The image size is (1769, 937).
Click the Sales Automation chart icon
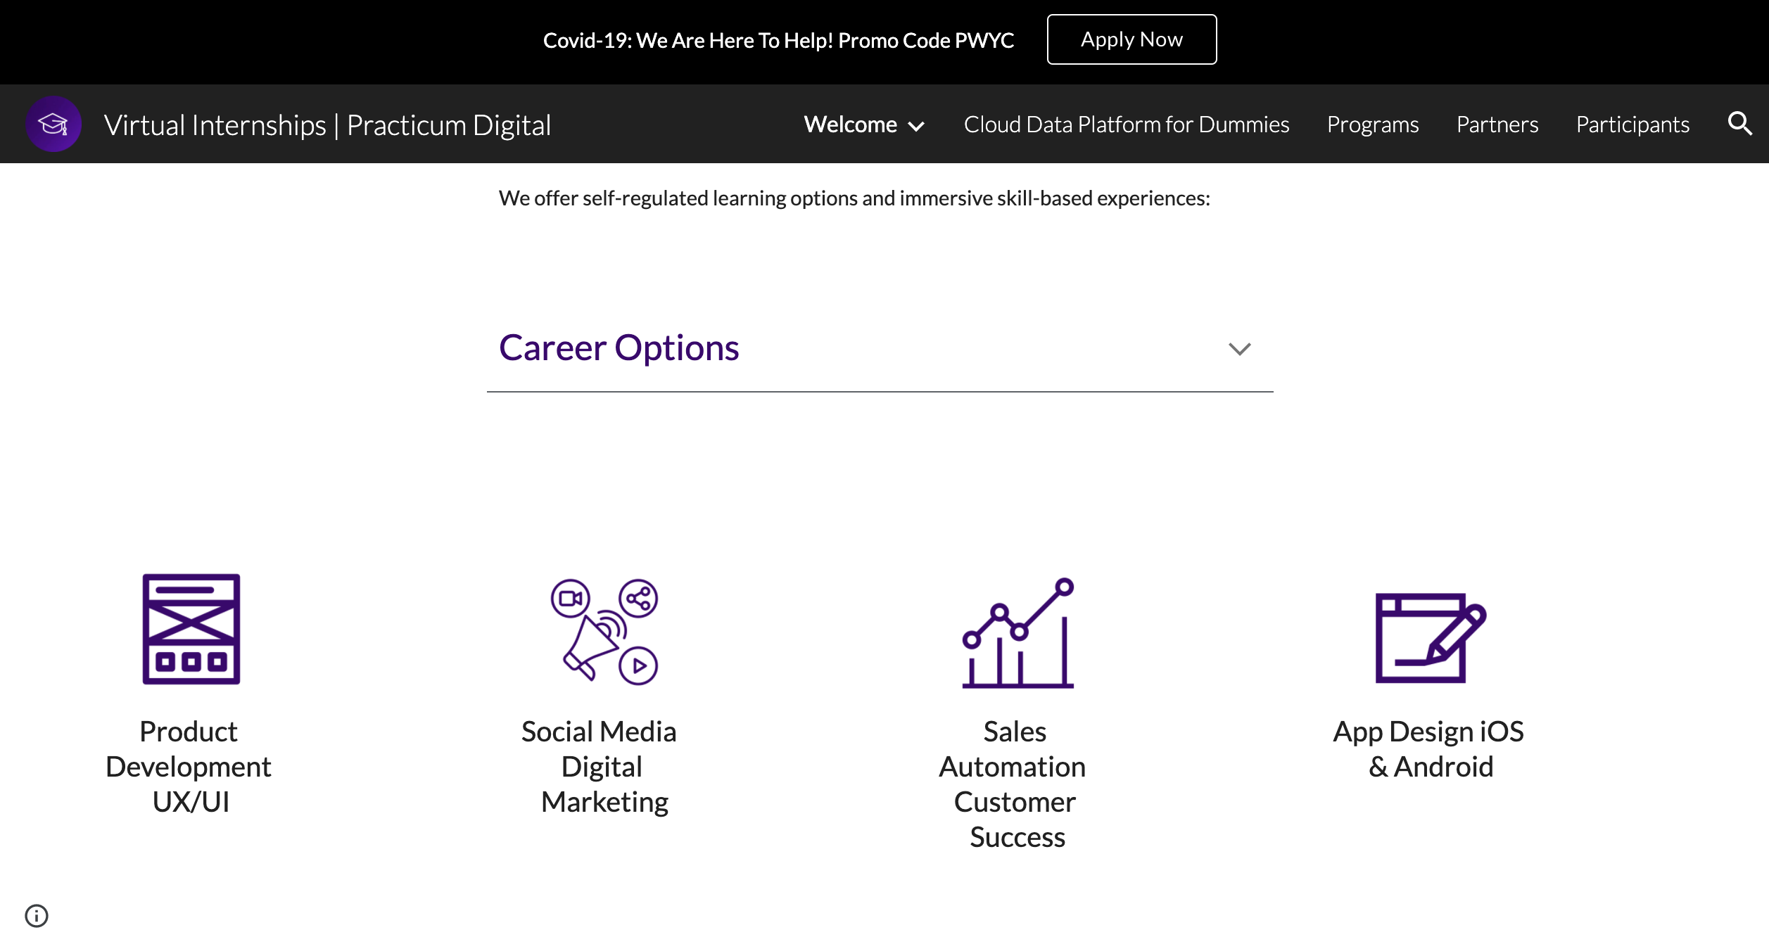[x=1017, y=632]
